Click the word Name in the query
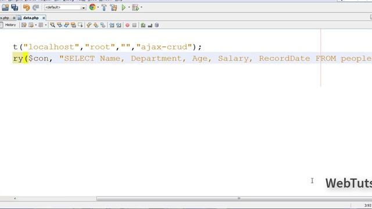This screenshot has width=372, height=209. point(110,59)
